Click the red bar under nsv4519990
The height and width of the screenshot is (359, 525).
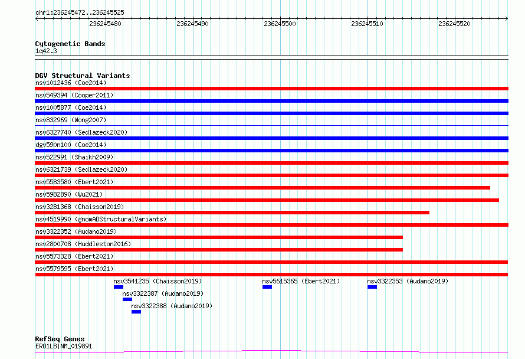(271, 225)
